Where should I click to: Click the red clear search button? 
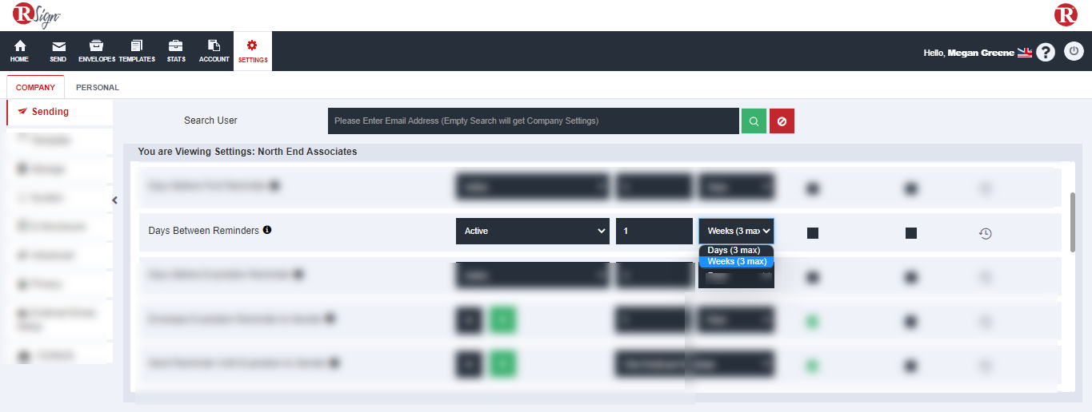point(782,121)
